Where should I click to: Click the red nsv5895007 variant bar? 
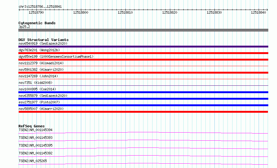pos(143,112)
